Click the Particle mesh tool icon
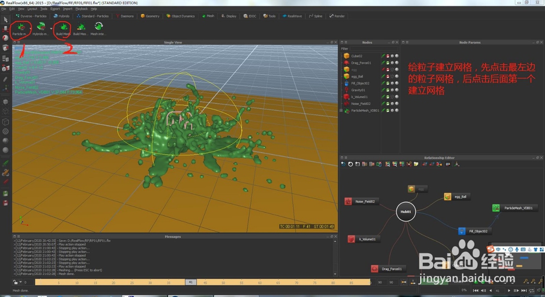This screenshot has height=297, width=545. 21,27
